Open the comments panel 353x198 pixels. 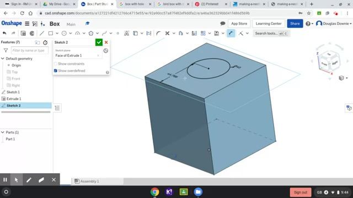pos(223,23)
